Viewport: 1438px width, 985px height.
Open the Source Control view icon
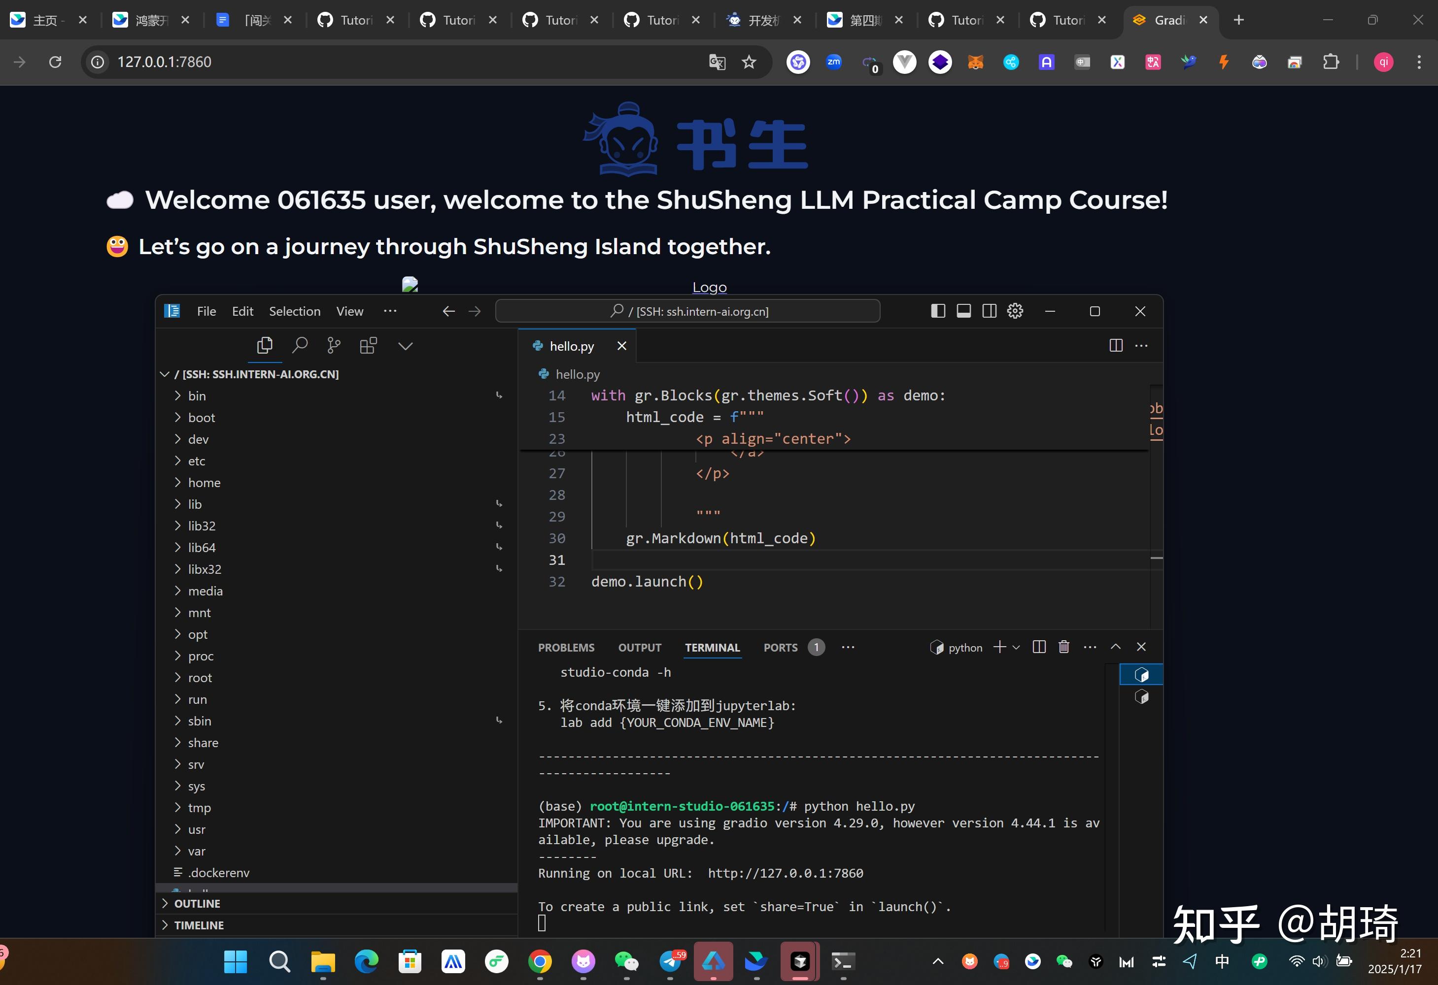pyautogui.click(x=334, y=345)
